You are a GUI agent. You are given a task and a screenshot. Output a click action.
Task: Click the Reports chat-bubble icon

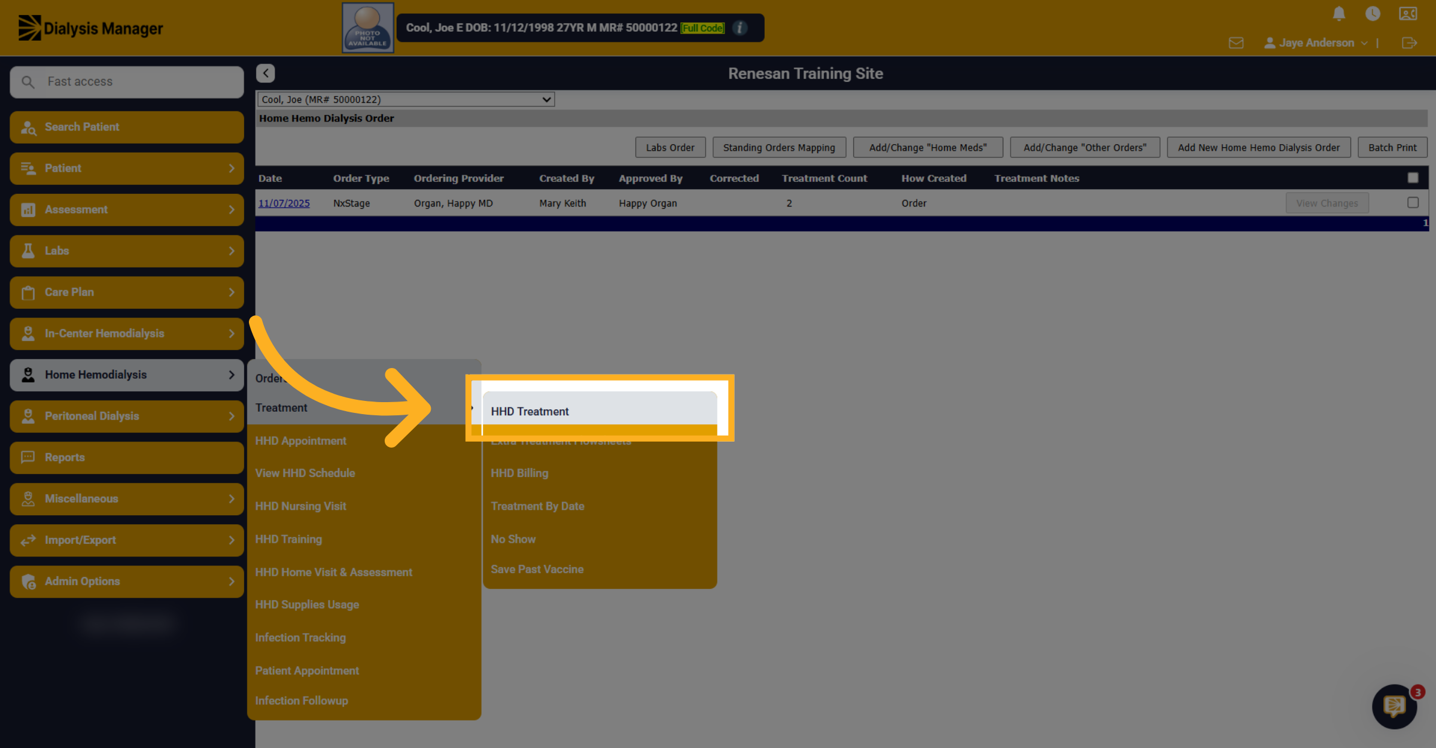pyautogui.click(x=28, y=457)
